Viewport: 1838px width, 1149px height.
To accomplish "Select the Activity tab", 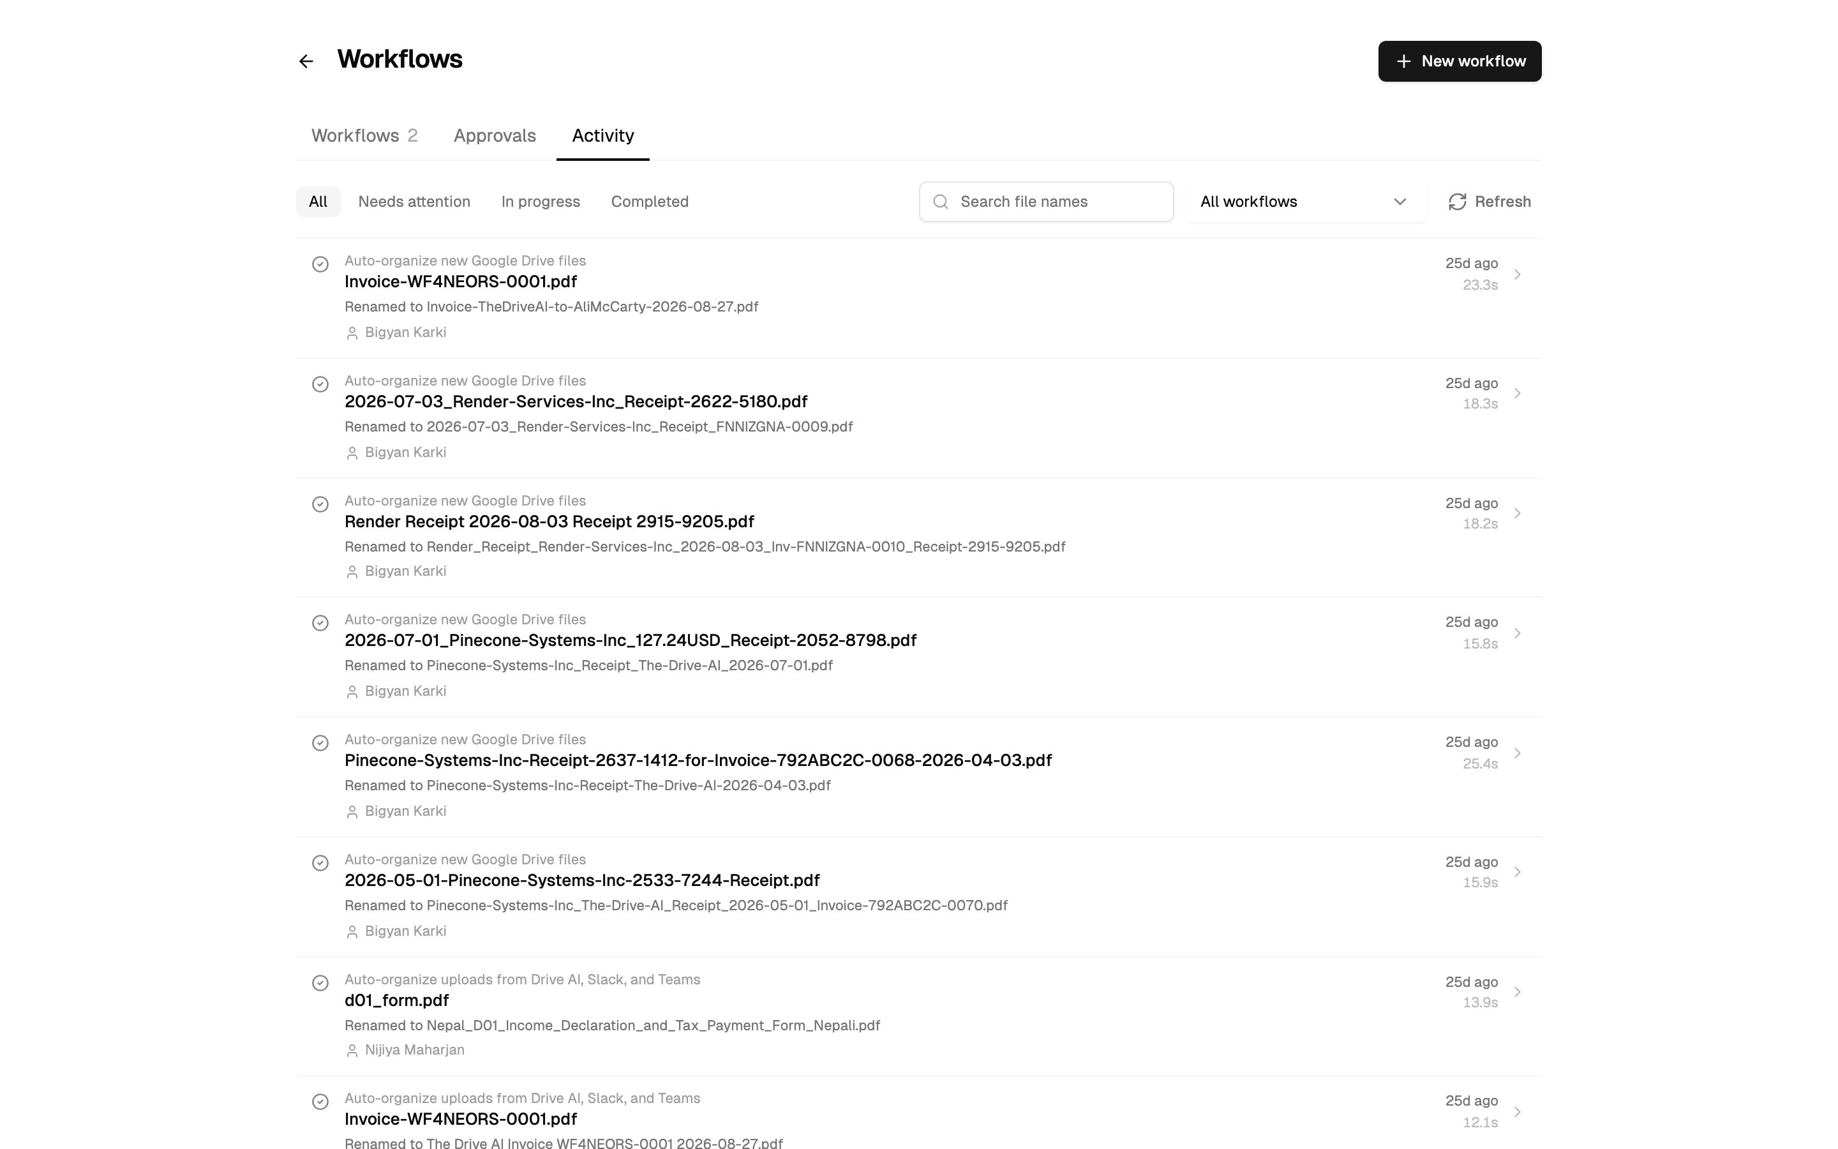I will point(602,135).
